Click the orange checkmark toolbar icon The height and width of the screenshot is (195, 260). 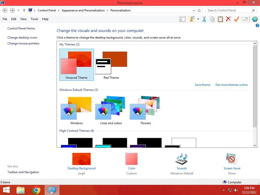coord(236,19)
